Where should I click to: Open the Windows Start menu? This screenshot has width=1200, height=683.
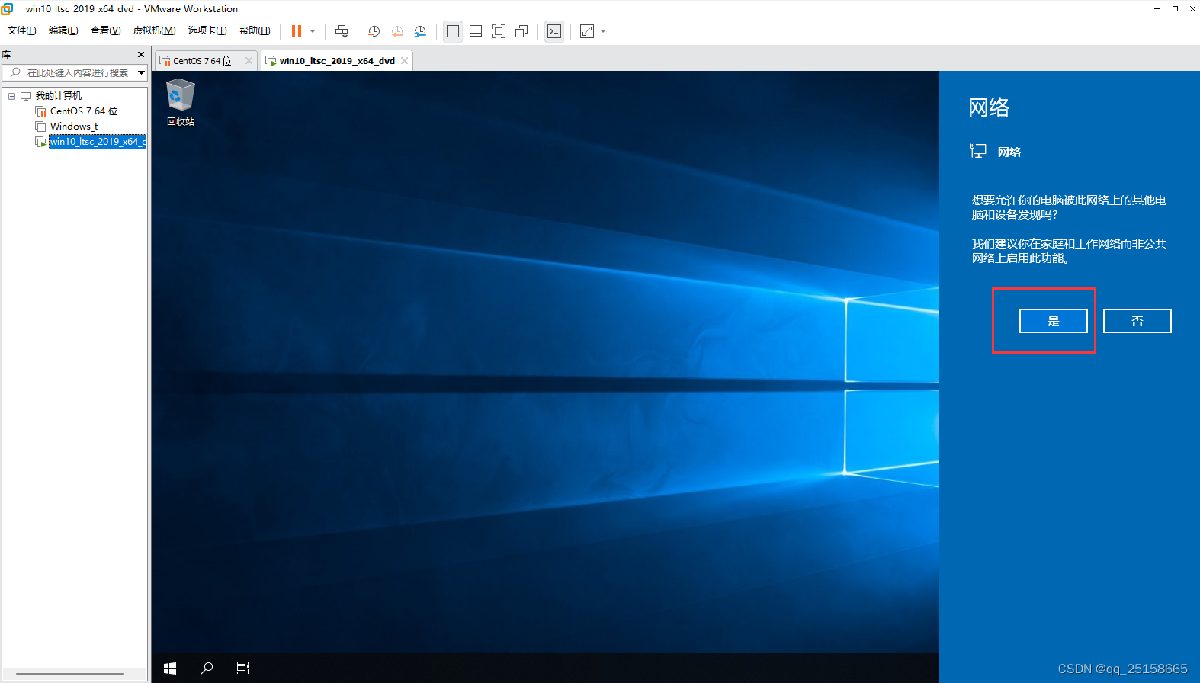click(170, 669)
